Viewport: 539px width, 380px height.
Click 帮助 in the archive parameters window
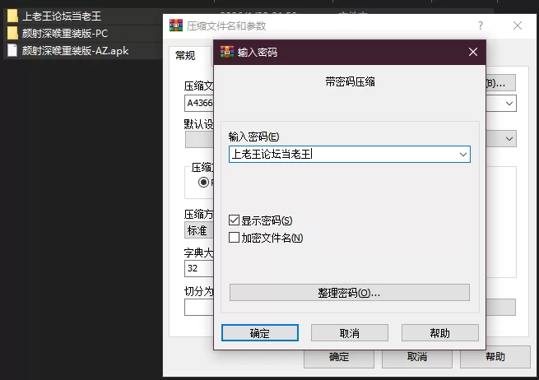point(495,357)
